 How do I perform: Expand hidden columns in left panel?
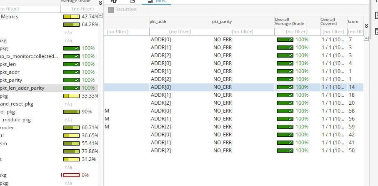click(100, 3)
